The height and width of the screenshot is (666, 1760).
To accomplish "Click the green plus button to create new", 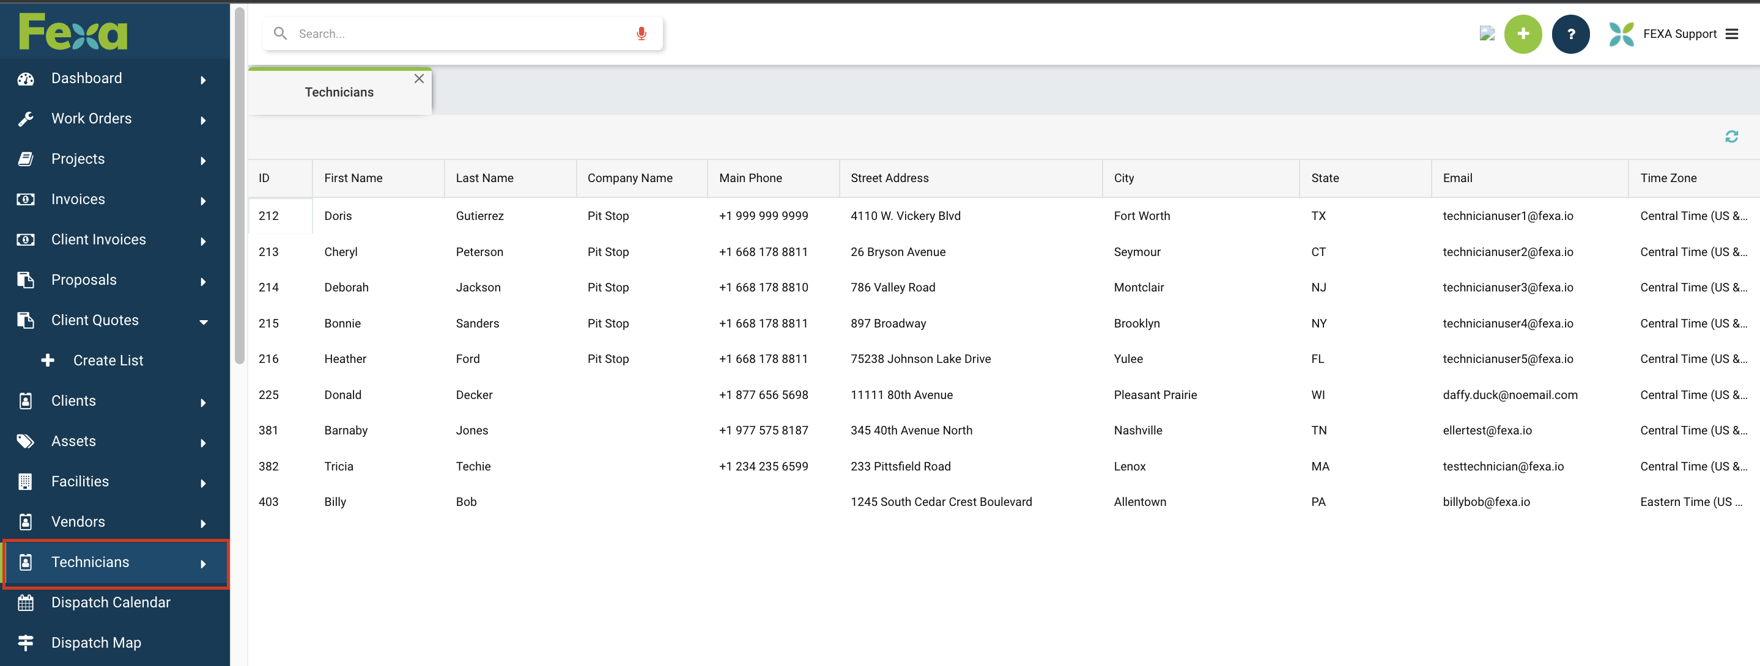I will [1523, 34].
